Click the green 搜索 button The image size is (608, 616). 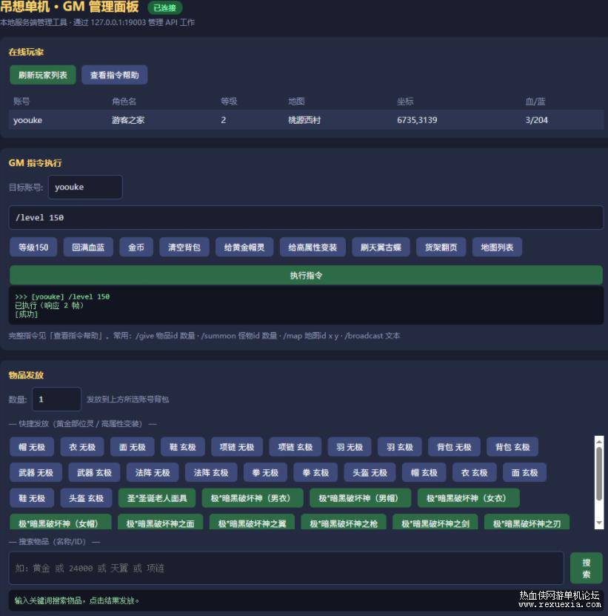(587, 568)
